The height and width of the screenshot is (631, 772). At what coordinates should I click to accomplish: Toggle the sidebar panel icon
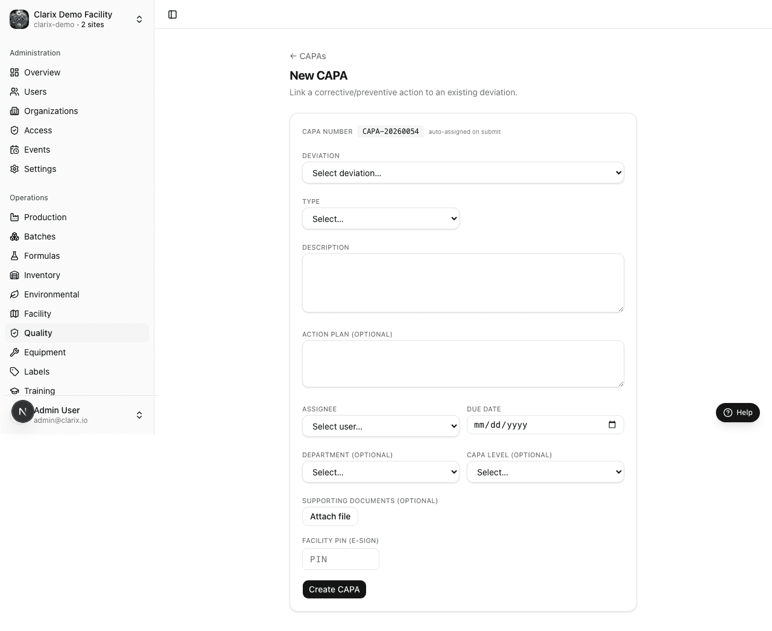172,14
